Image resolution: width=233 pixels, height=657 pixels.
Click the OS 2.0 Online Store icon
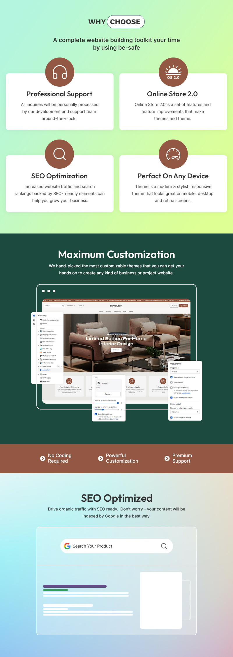173,72
